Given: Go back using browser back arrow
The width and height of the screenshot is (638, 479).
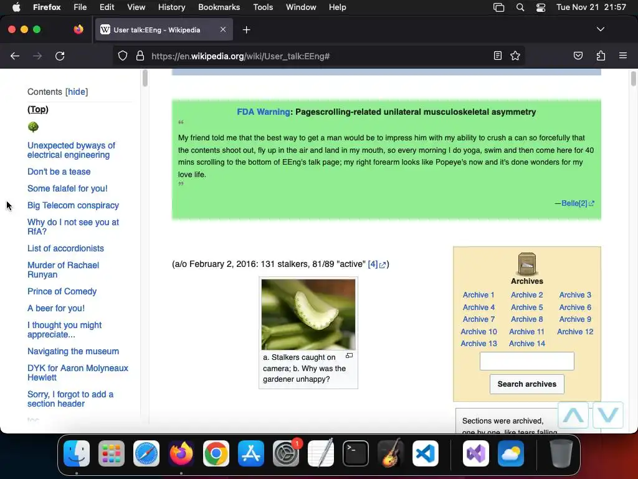Looking at the screenshot, I should point(15,56).
